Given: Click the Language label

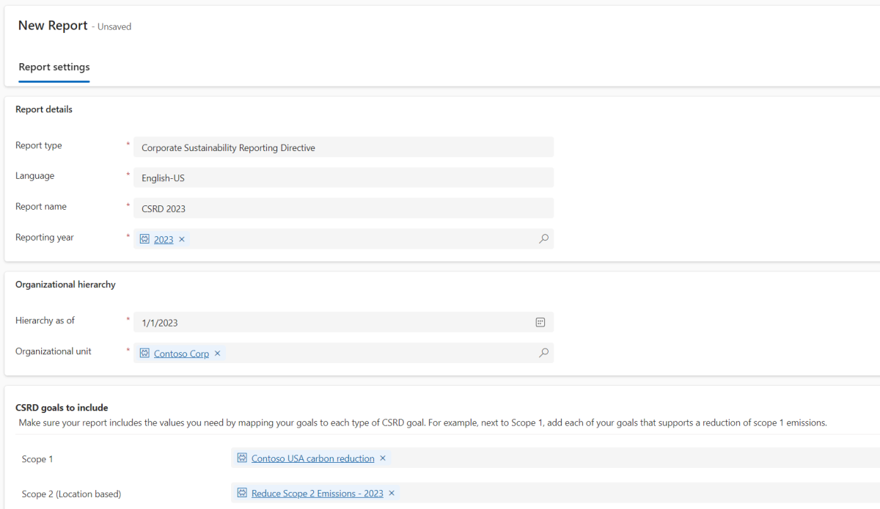Looking at the screenshot, I should 34,176.
